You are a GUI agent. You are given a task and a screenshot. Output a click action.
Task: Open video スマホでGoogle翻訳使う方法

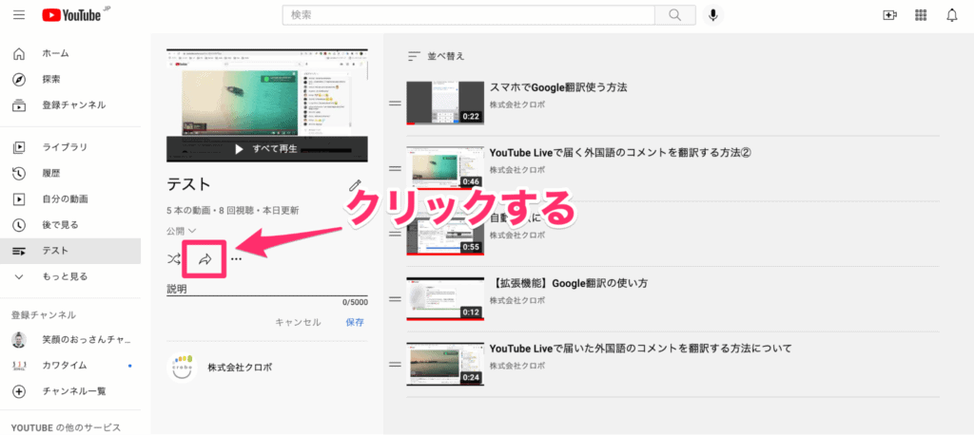pyautogui.click(x=558, y=87)
